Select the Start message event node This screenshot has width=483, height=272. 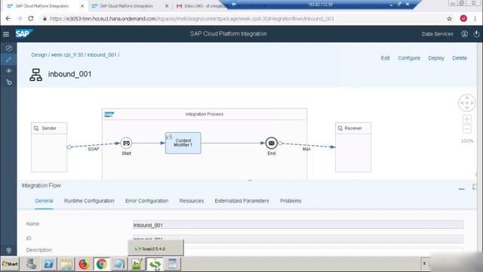126,143
